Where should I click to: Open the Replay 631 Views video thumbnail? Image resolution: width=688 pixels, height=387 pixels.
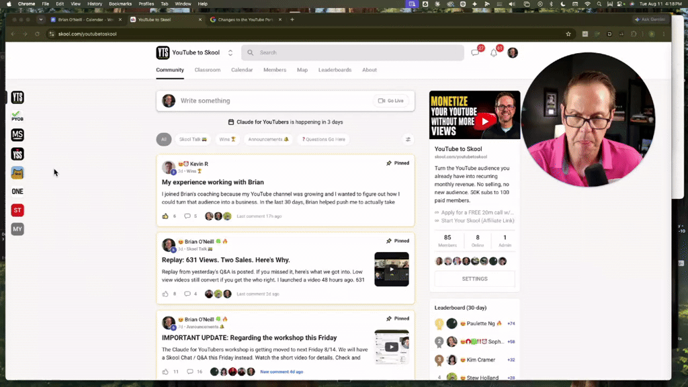pos(392,269)
